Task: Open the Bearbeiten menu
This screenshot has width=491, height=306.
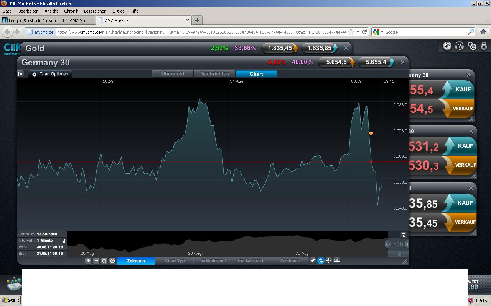Action: pyautogui.click(x=28, y=11)
